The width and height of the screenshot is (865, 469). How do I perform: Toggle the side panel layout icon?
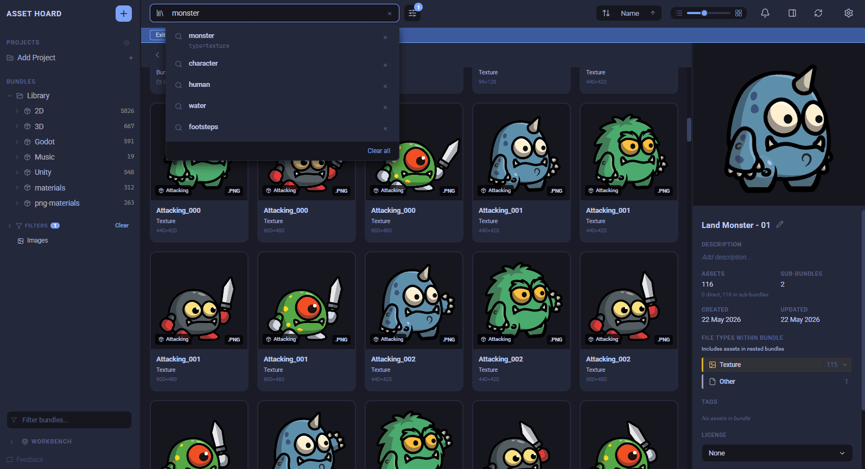coord(792,13)
